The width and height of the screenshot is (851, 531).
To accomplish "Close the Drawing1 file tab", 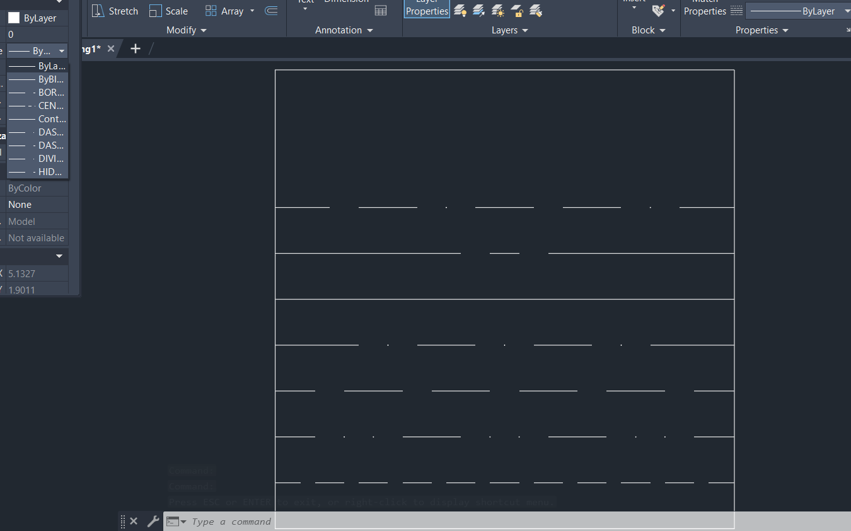I will click(x=111, y=49).
